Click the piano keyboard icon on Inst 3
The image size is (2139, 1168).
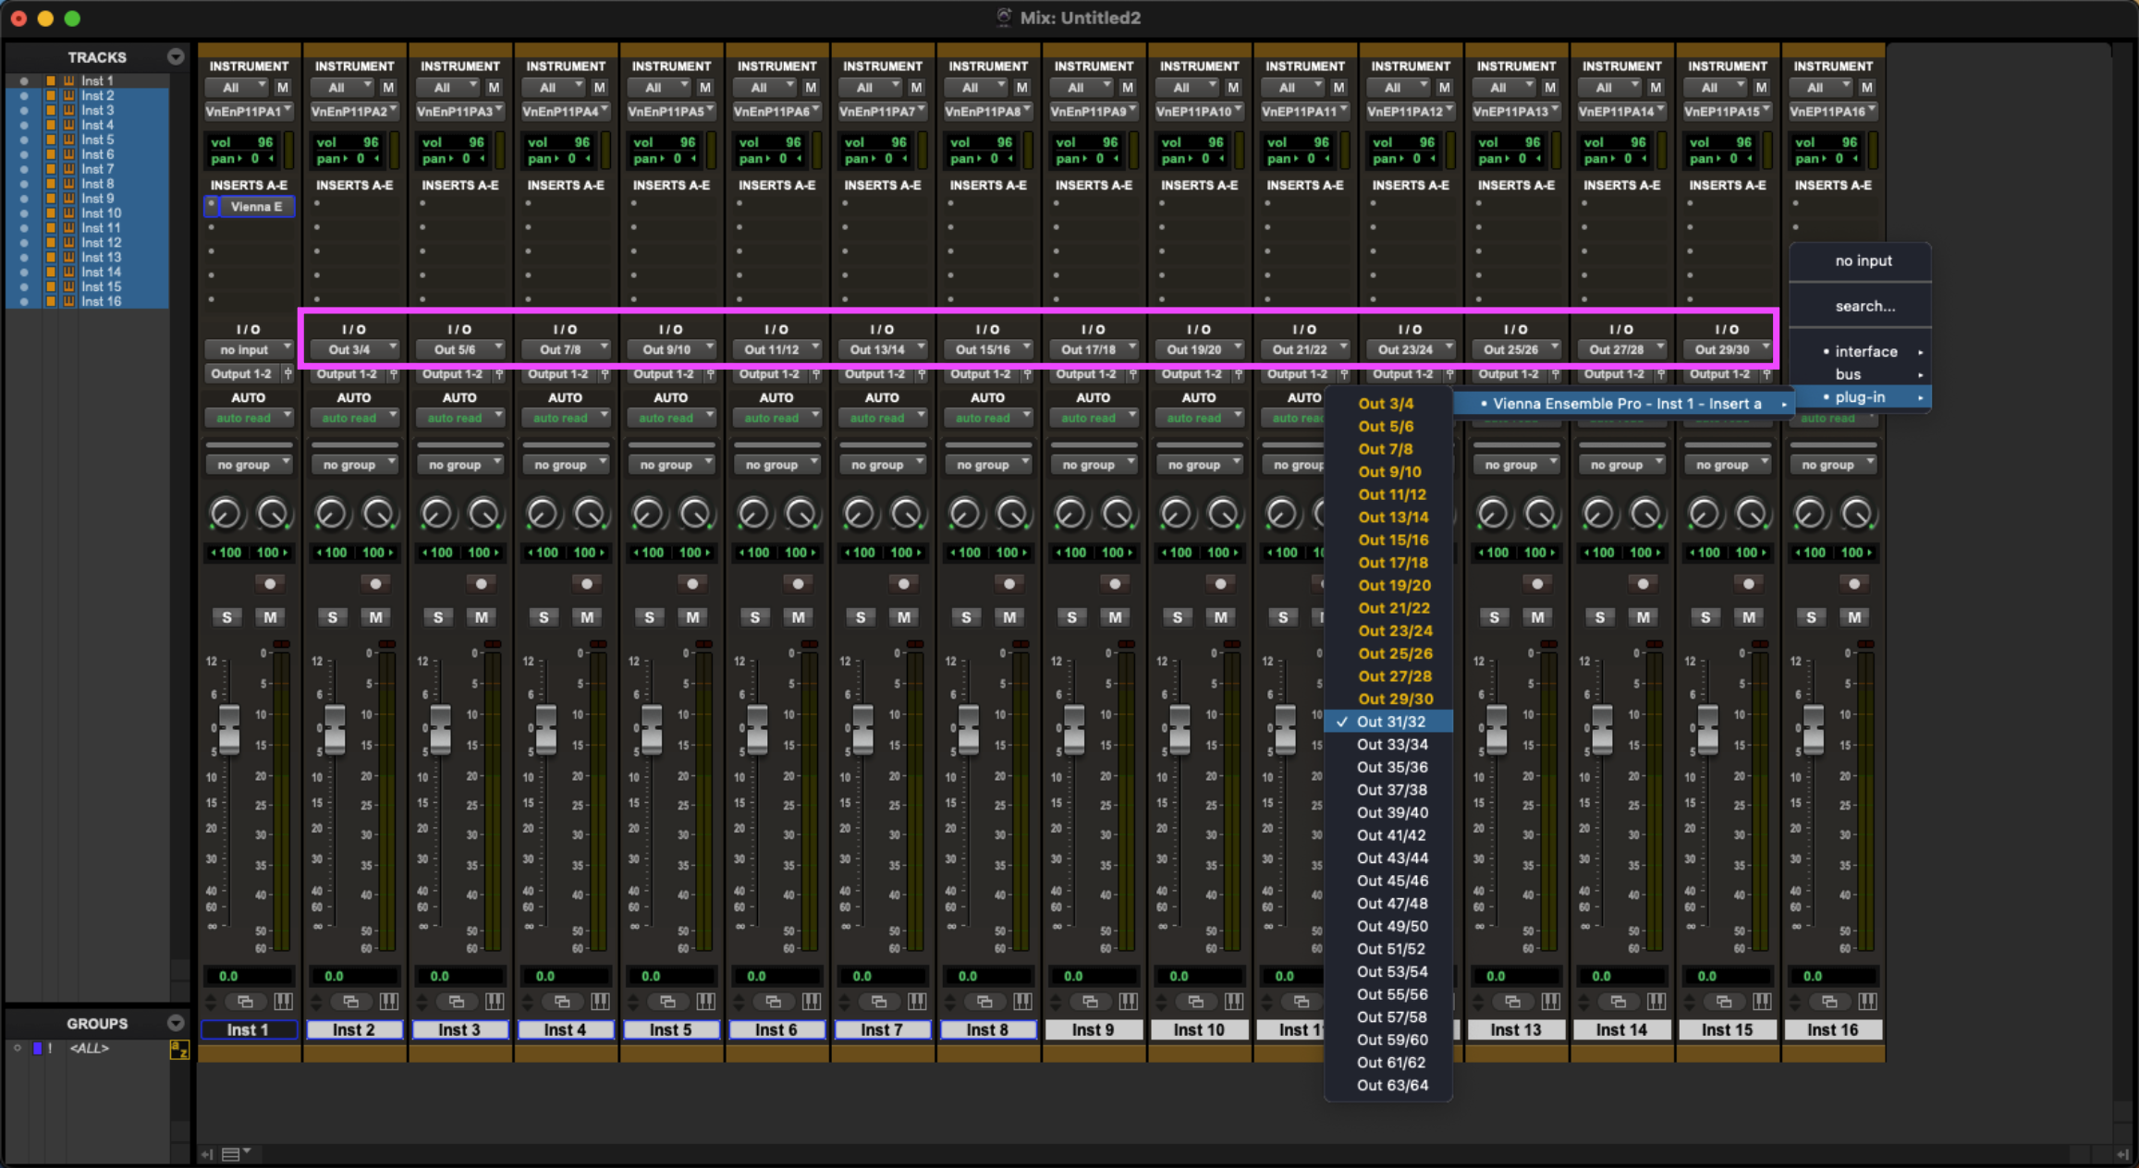click(495, 1002)
